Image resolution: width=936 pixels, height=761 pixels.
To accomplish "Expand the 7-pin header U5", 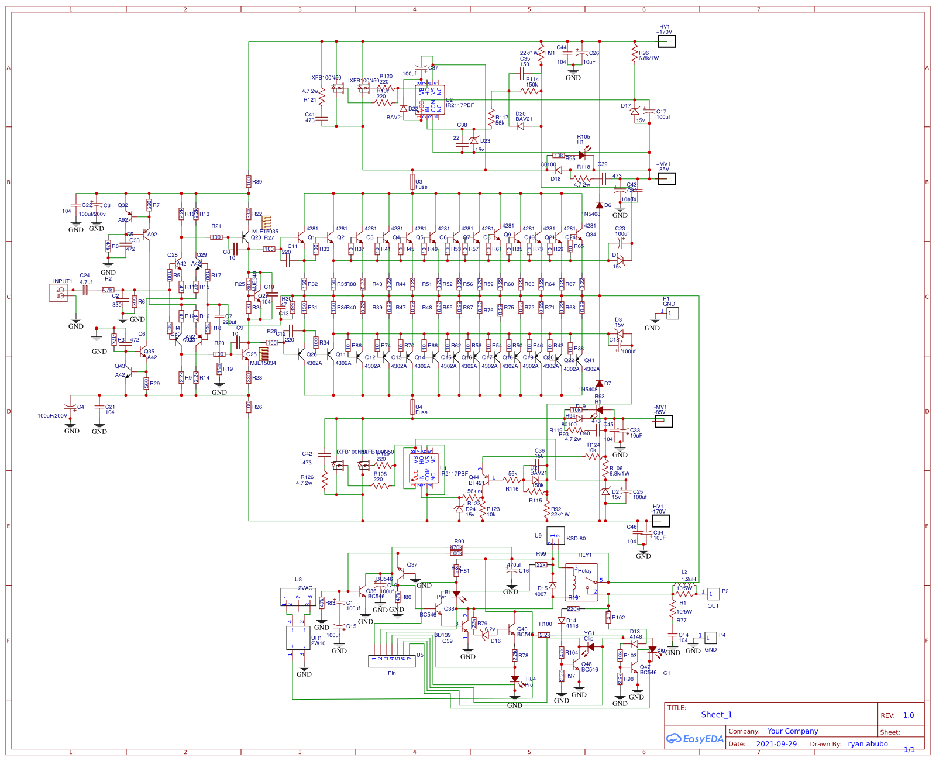I will [391, 661].
